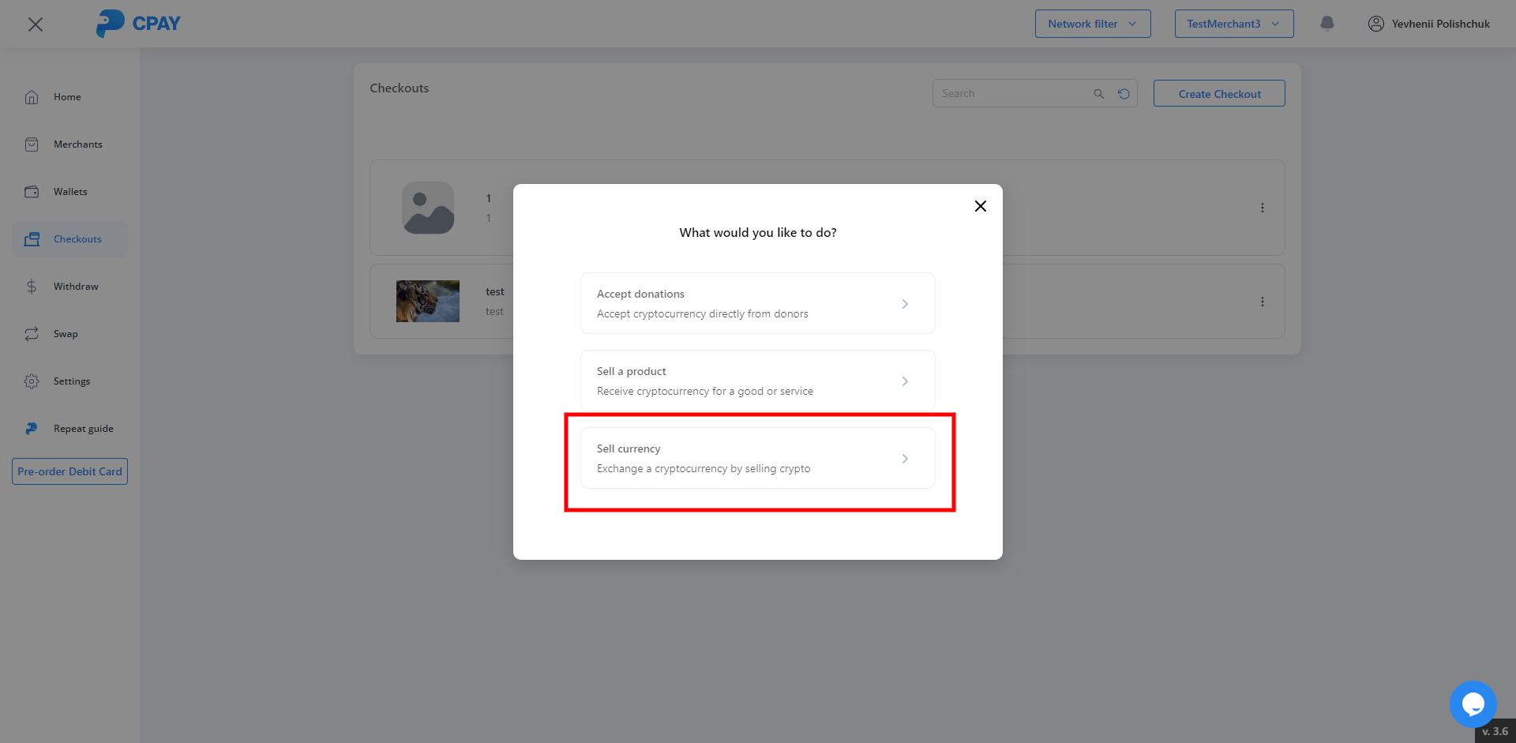
Task: Reset search with the refresh icon
Action: click(x=1124, y=94)
